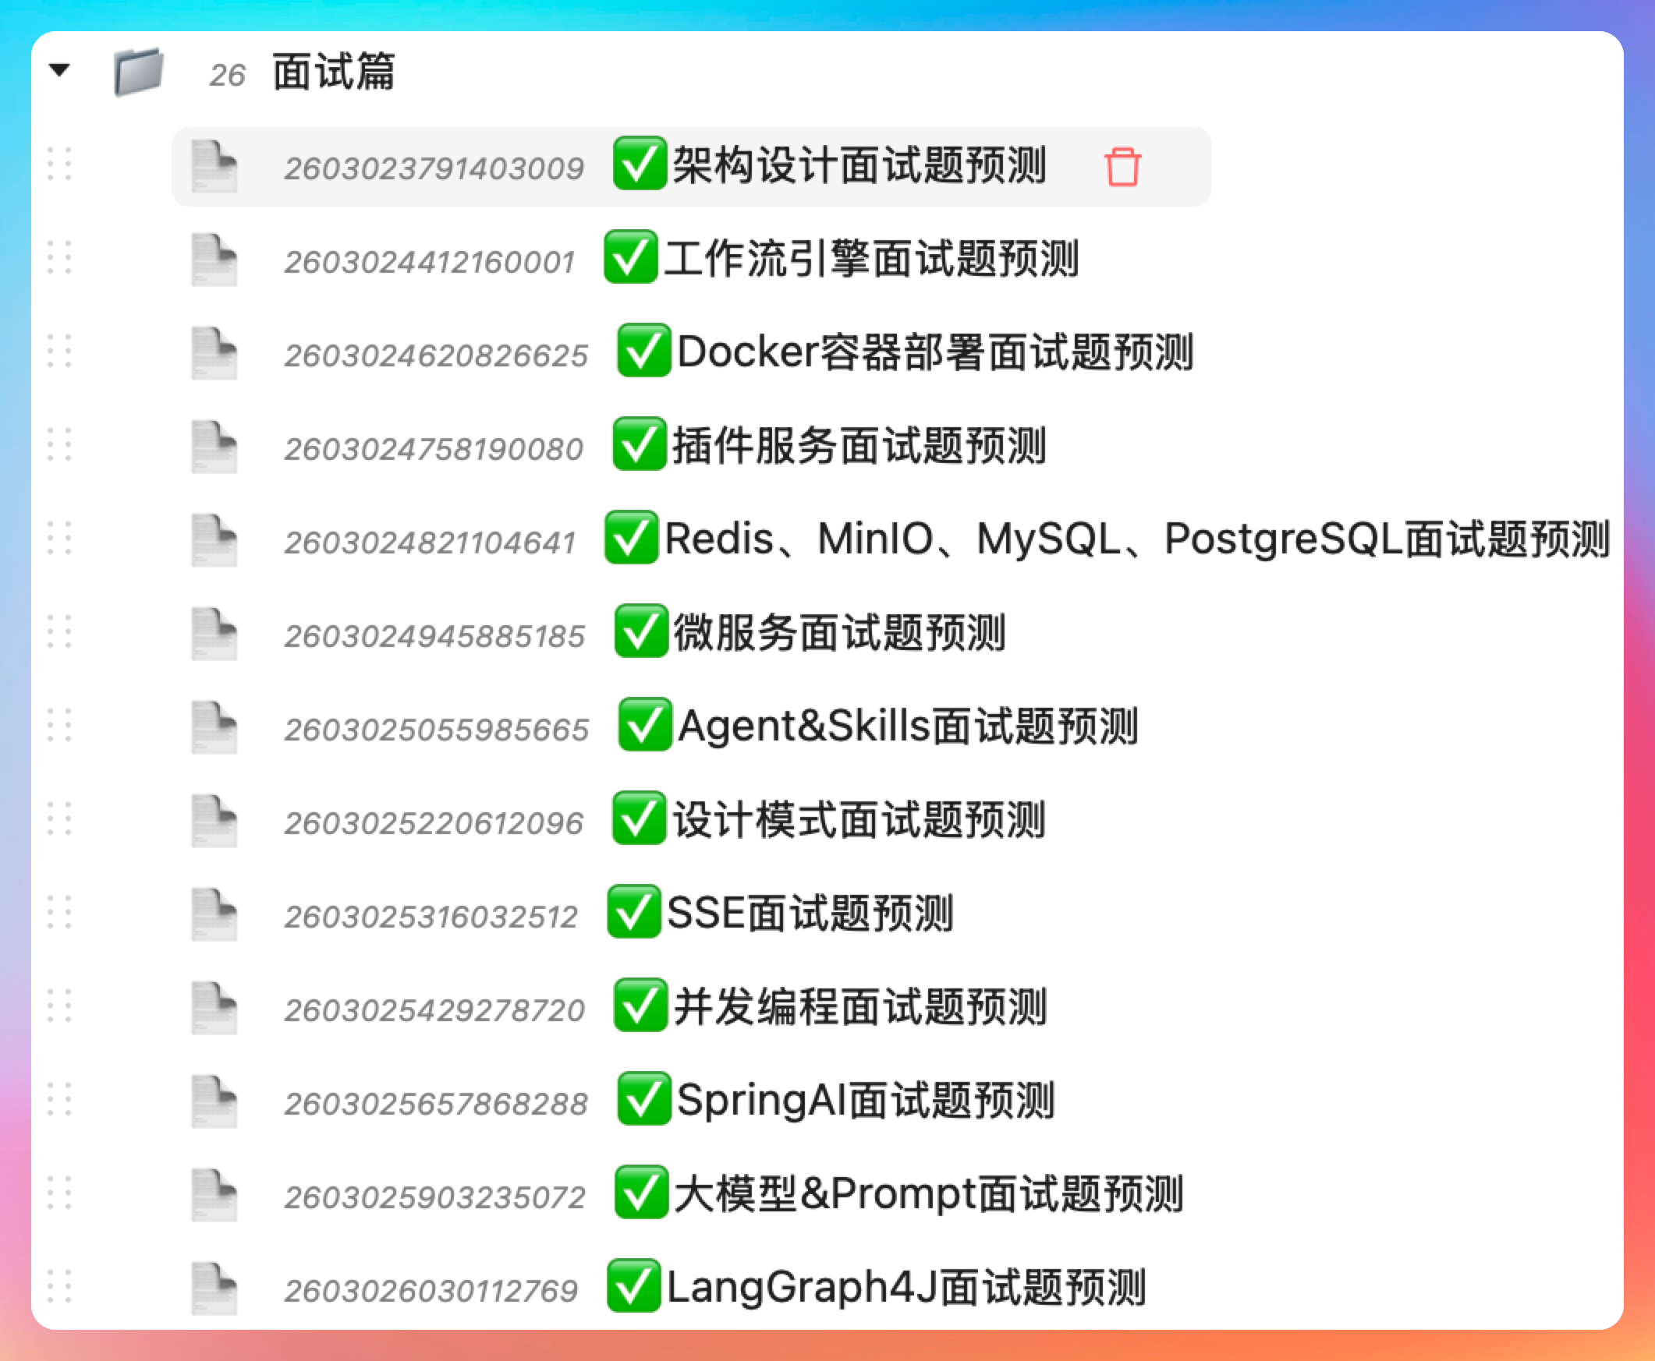Click document icon beside Docker容器部署面试题预测
This screenshot has height=1361, width=1655.
(x=214, y=354)
